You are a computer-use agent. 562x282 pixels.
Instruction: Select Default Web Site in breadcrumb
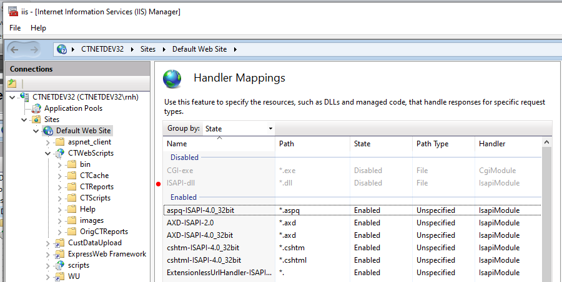pos(200,49)
